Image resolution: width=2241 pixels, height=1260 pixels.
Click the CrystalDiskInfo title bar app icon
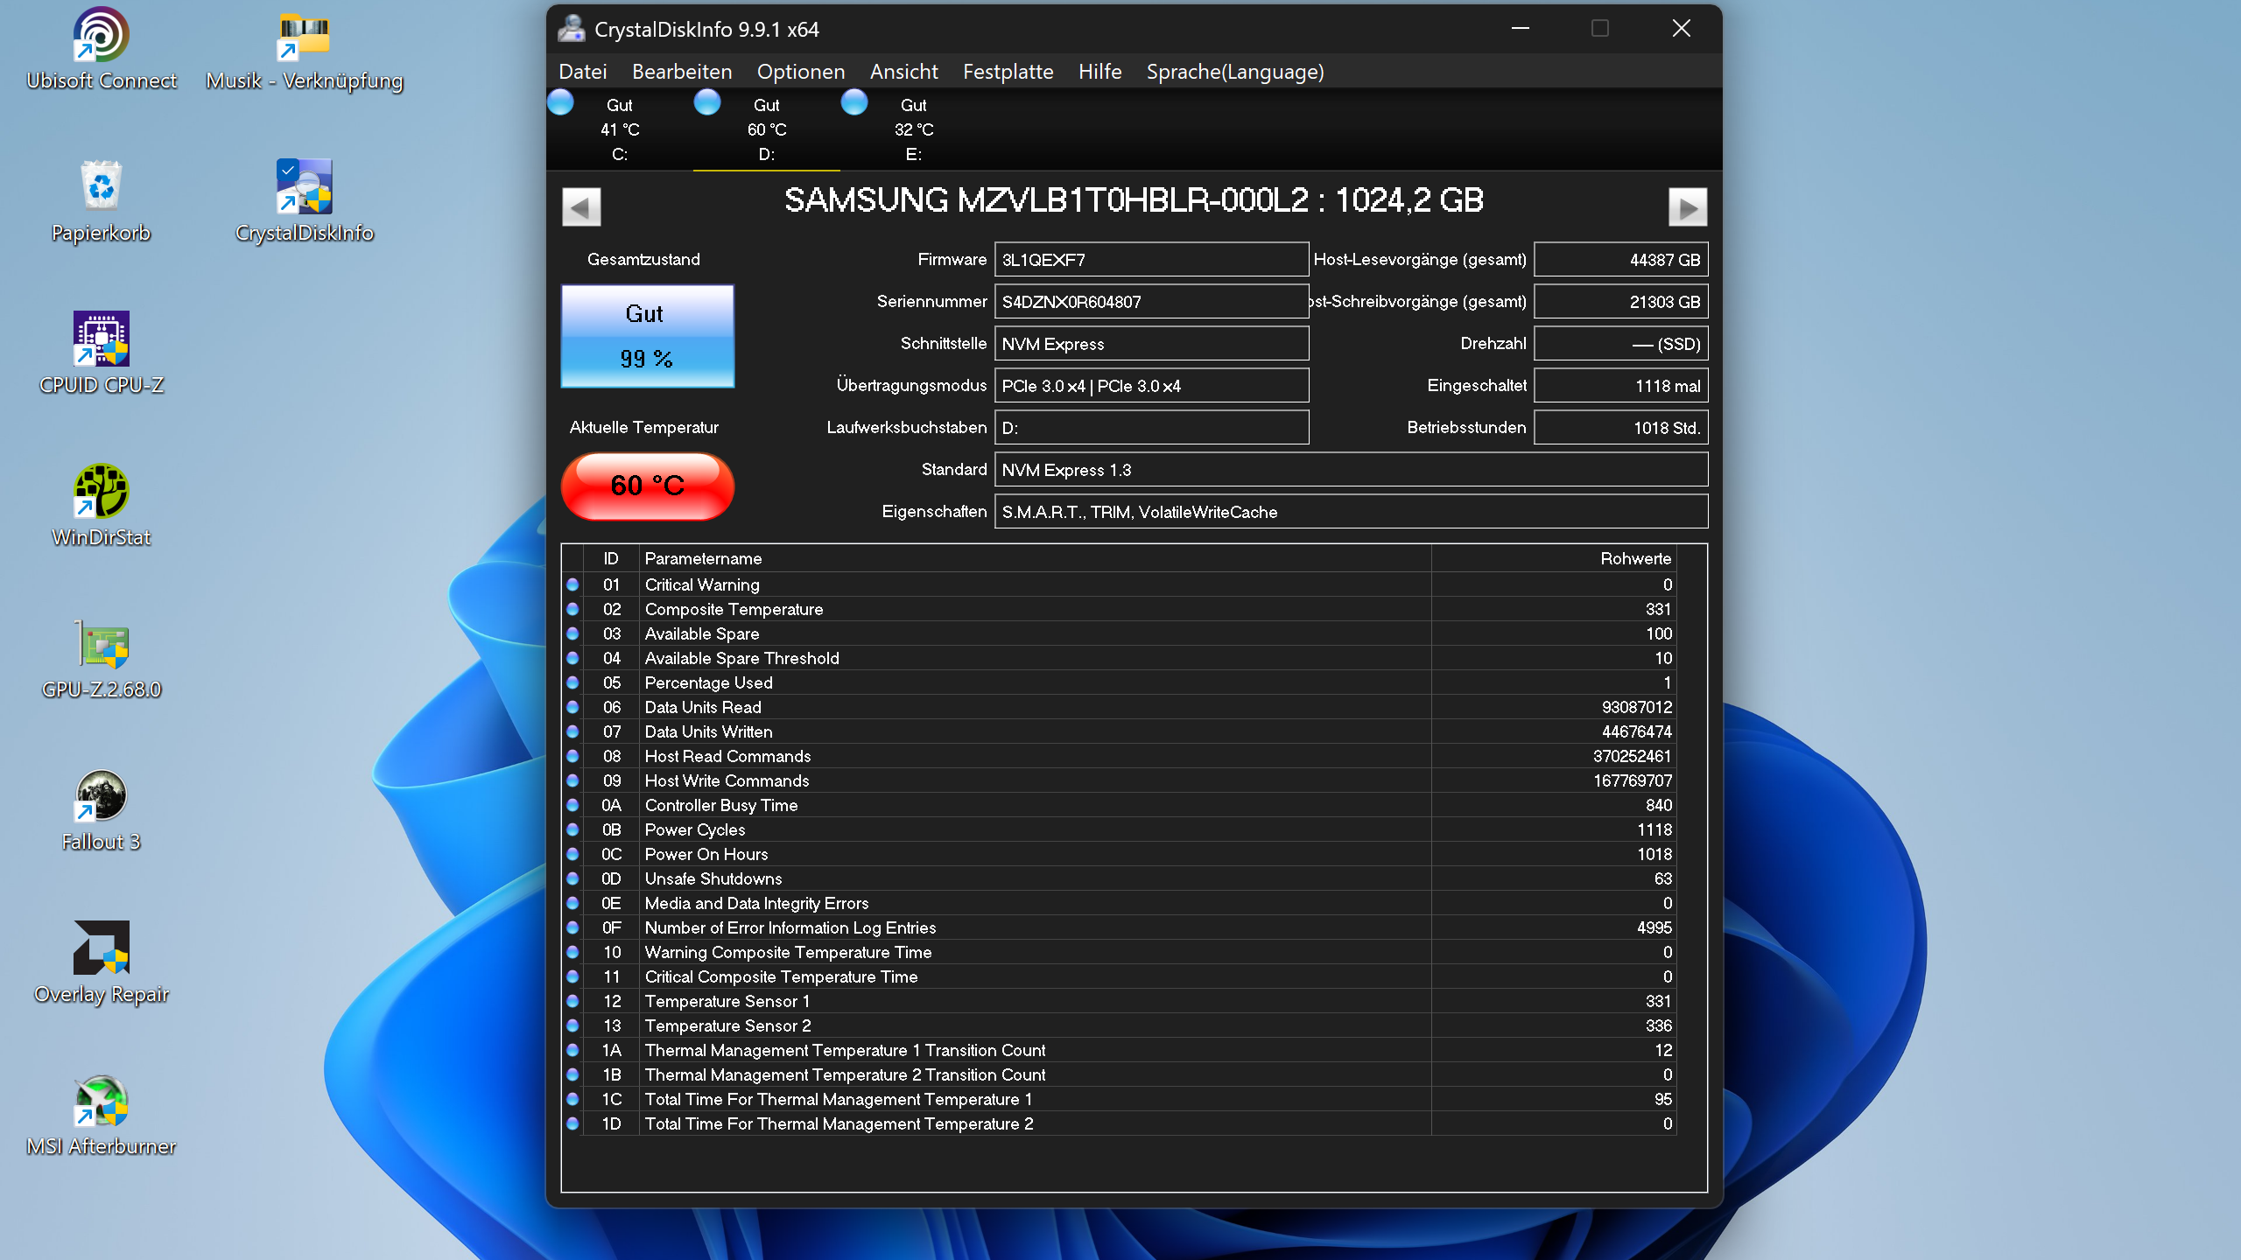click(x=572, y=29)
